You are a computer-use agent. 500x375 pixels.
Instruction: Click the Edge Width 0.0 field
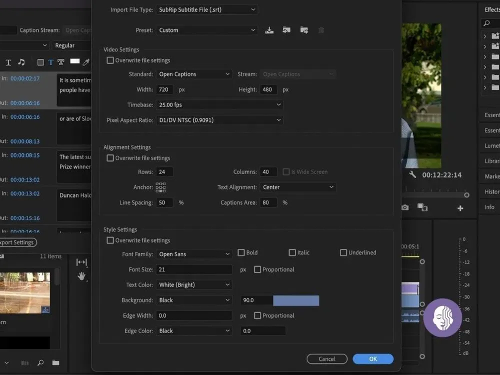194,315
